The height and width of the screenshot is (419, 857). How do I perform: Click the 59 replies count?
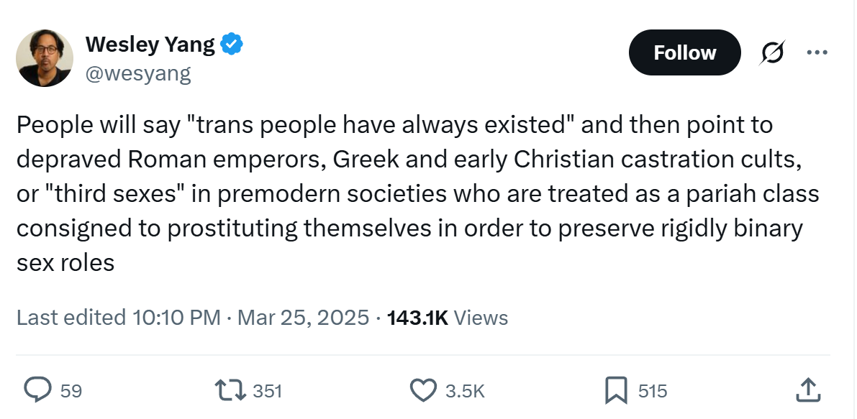coord(71,391)
